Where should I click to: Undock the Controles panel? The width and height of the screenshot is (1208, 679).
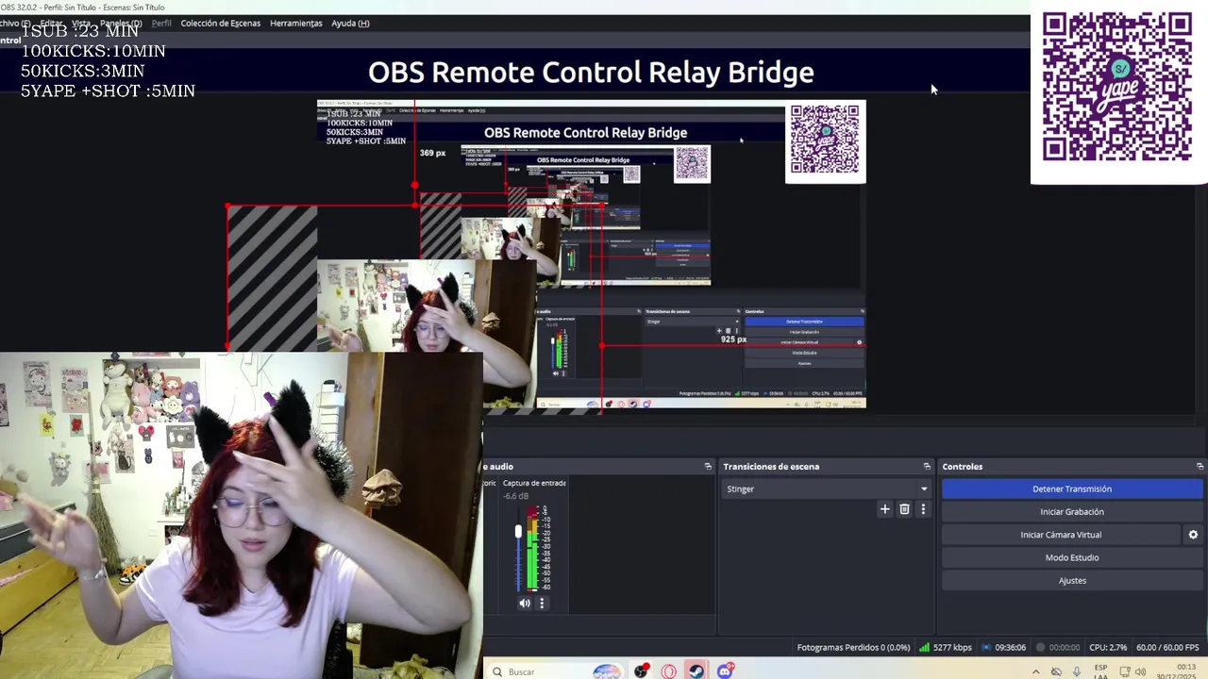pos(1200,467)
